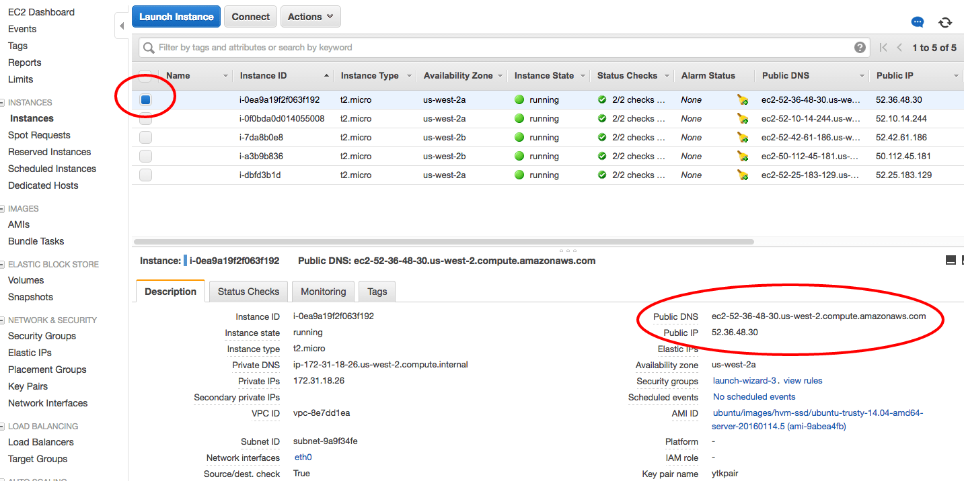Click the key pair icon on first instance row
Screen dimensions: 964x481
point(743,99)
